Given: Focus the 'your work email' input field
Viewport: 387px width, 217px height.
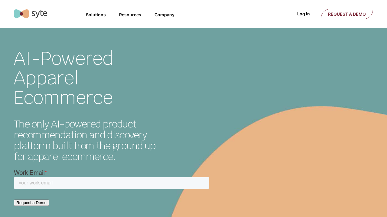Looking at the screenshot, I should pyautogui.click(x=111, y=183).
